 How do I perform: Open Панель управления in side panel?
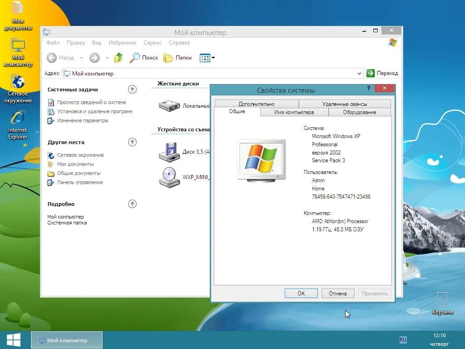pyautogui.click(x=80, y=182)
